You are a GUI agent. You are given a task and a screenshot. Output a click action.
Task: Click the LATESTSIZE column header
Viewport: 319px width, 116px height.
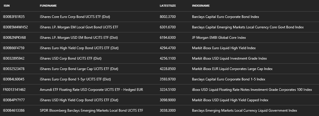tap(168, 6)
